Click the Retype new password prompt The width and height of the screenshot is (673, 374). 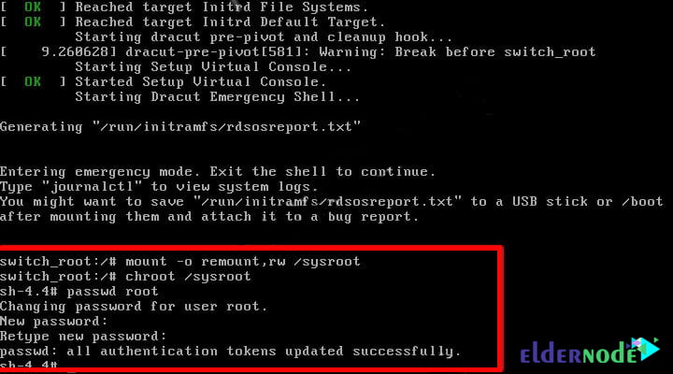coord(83,337)
